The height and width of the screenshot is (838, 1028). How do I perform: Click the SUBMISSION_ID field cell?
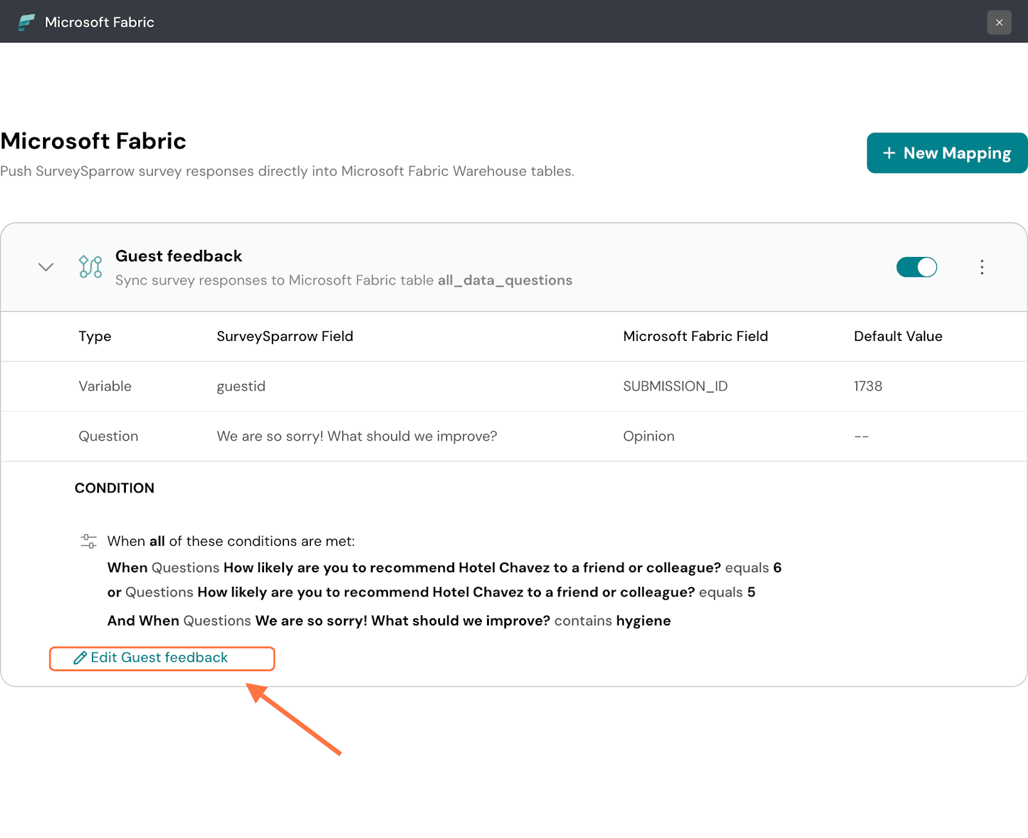pos(675,387)
